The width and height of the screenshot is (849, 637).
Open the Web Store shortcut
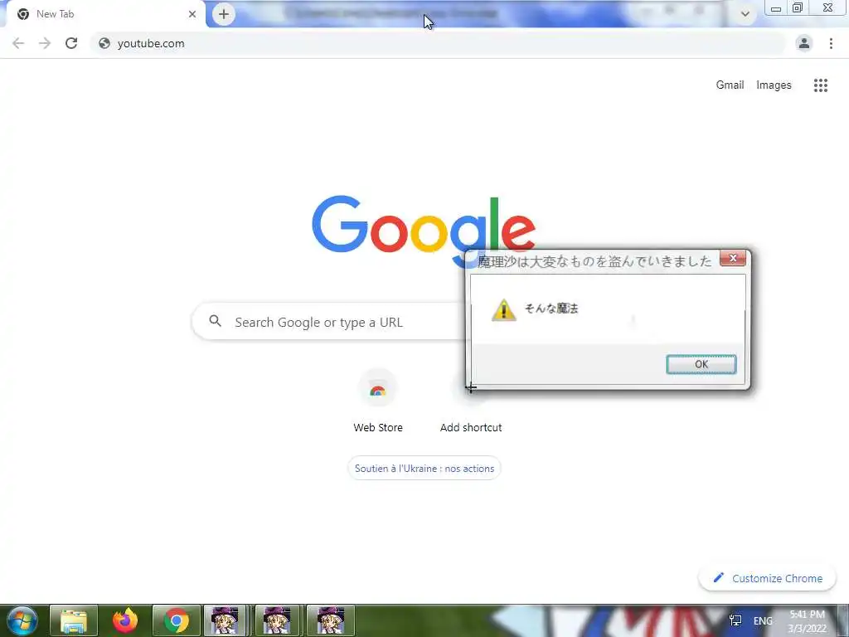[x=378, y=402]
